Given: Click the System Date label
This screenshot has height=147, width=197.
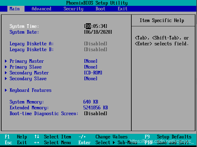Looking at the screenshot, I should pyautogui.click(x=24, y=32).
